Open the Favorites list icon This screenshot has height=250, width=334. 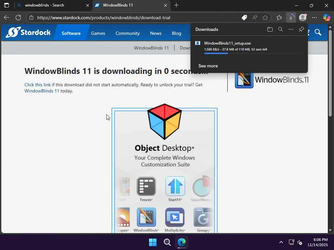[x=279, y=18]
